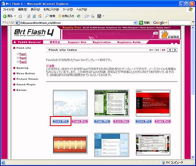Stop page loading with the red X icon
The height and width of the screenshot is (166, 196).
tap(28, 16)
